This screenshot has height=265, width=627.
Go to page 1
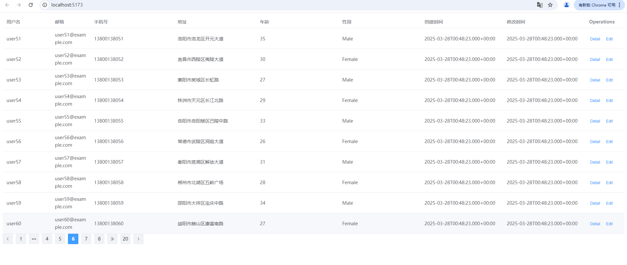pos(21,239)
